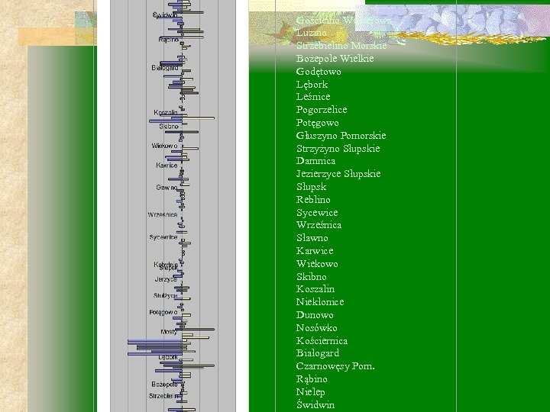Viewport: 550px width, 412px height.
Task: Click the Wrześnica label on the bar chart
Action: (x=163, y=214)
